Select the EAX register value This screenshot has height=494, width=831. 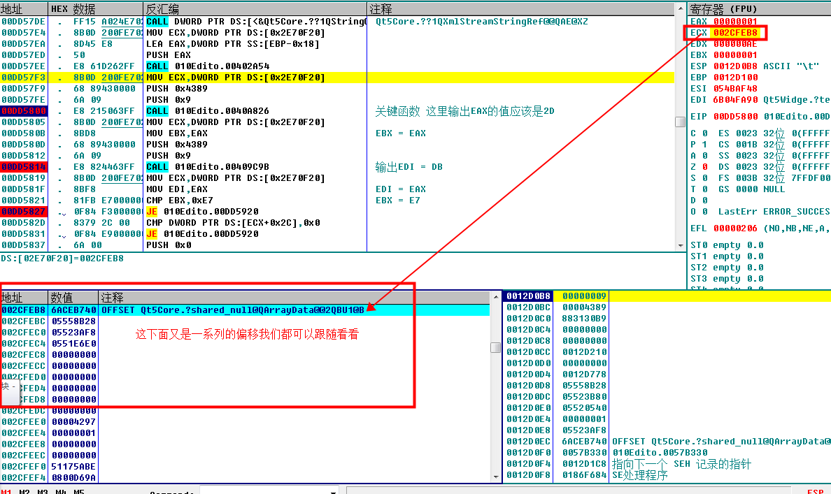735,22
